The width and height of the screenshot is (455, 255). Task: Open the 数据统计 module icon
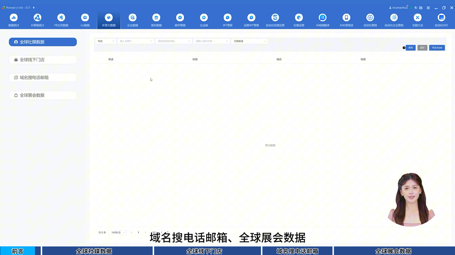(14, 17)
